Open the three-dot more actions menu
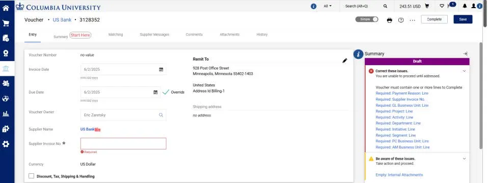The height and width of the screenshot is (183, 488). pos(413,20)
